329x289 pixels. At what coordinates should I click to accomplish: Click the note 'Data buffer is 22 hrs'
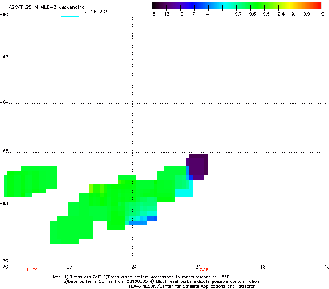(x=88, y=281)
